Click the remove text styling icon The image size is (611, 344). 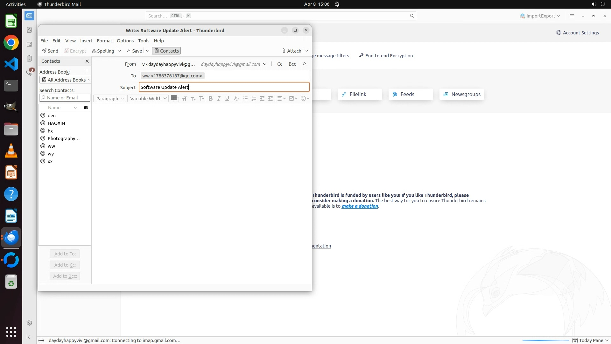(236, 99)
